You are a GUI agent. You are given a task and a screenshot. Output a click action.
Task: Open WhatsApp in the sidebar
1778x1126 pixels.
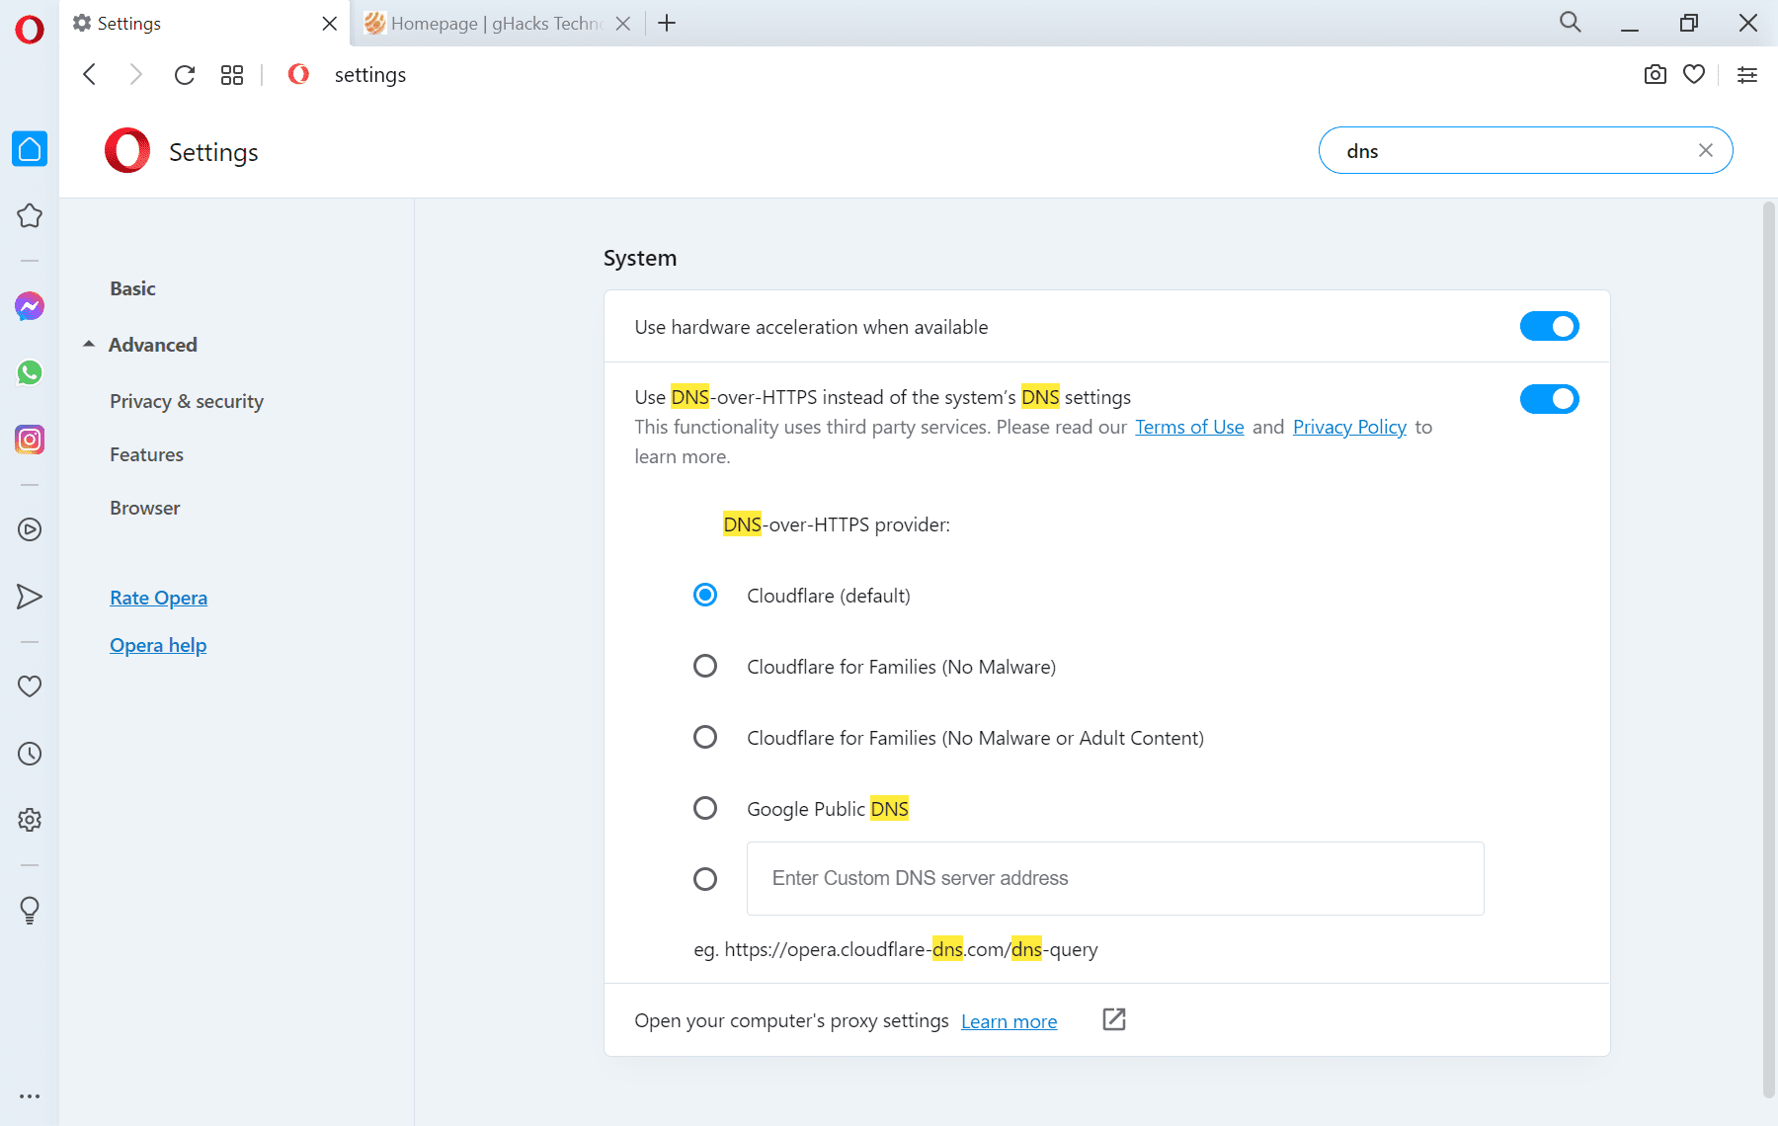click(30, 372)
